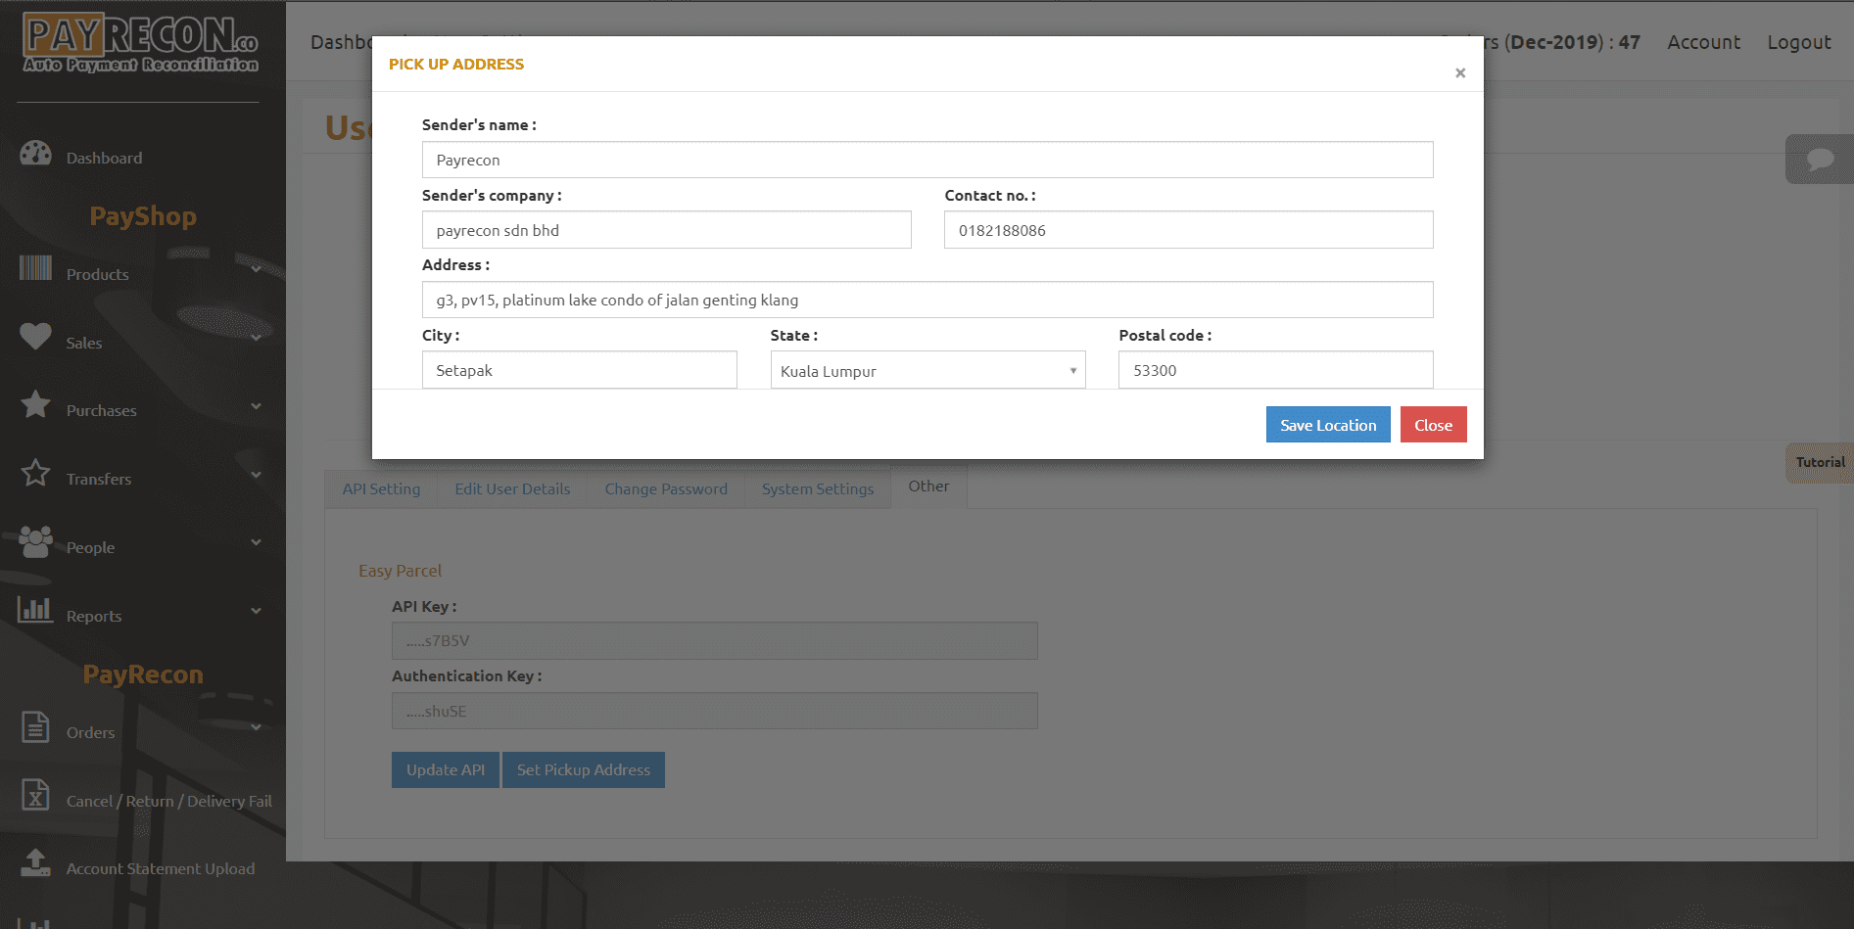
Task: Open the Tutorial side tab
Action: [x=1820, y=462]
